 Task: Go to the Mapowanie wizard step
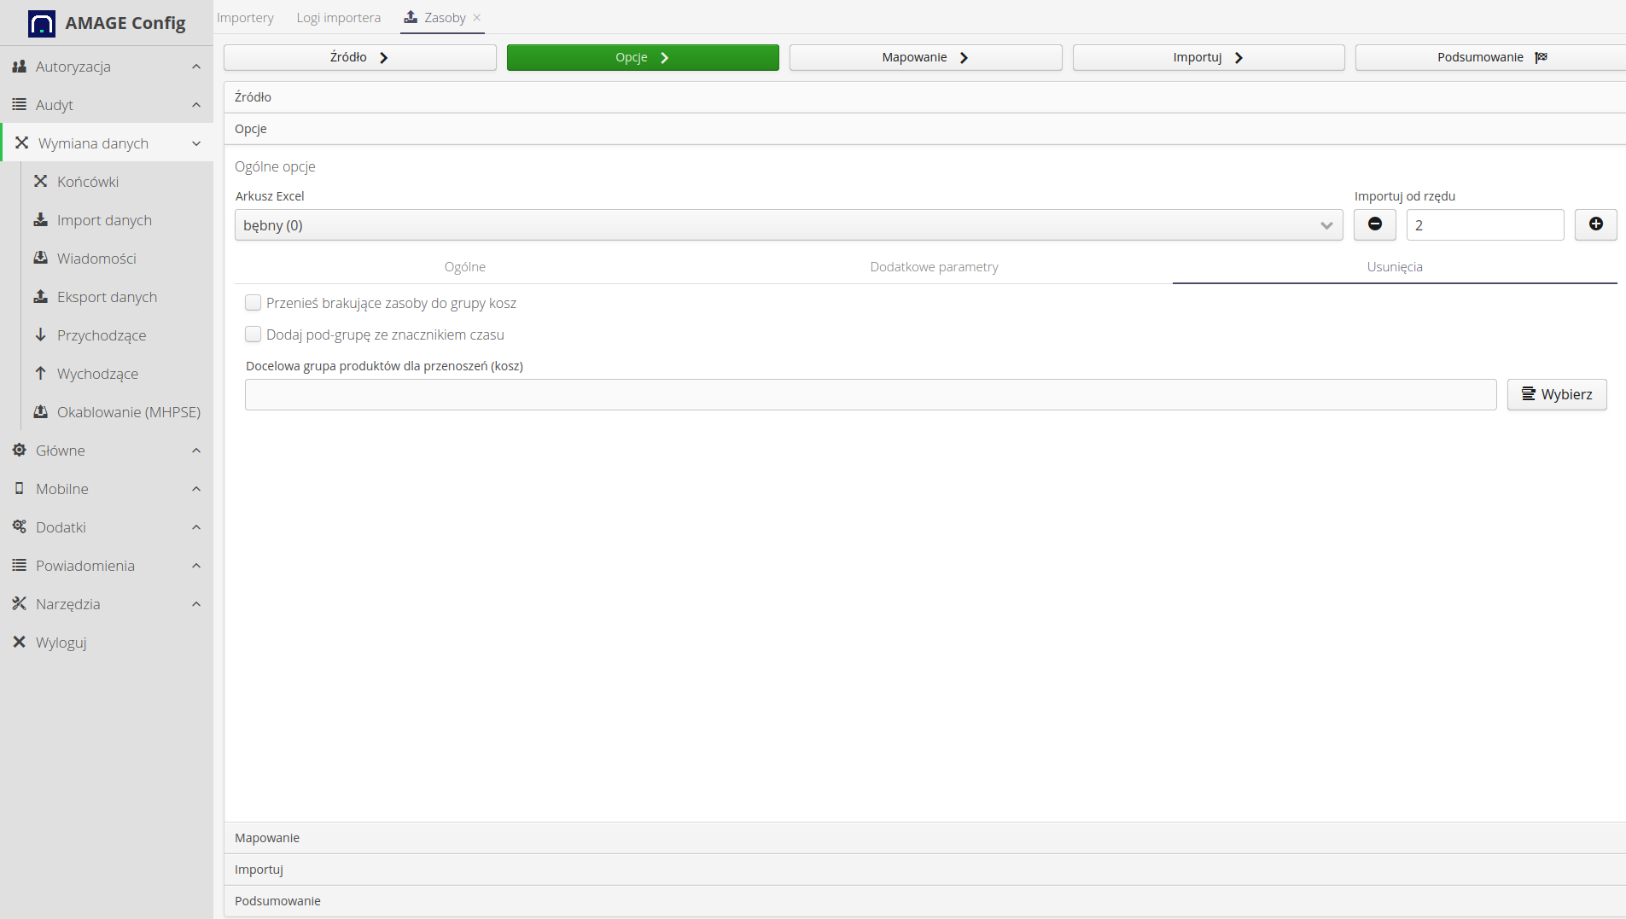click(x=925, y=57)
